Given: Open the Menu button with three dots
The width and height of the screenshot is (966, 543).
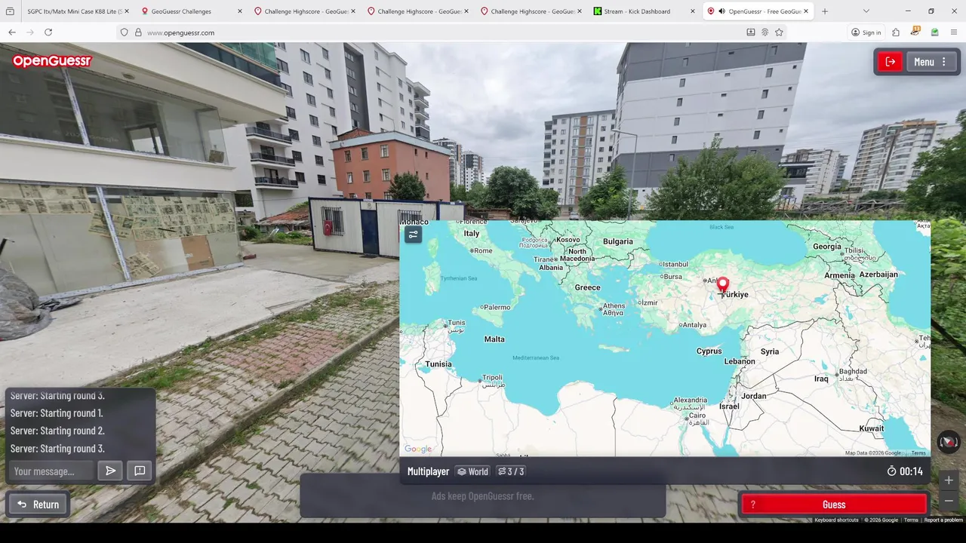Looking at the screenshot, I should (930, 62).
